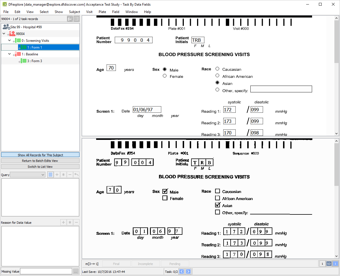This screenshot has height=276, width=340.
Task: Open the Plate menu
Action: pos(102,12)
